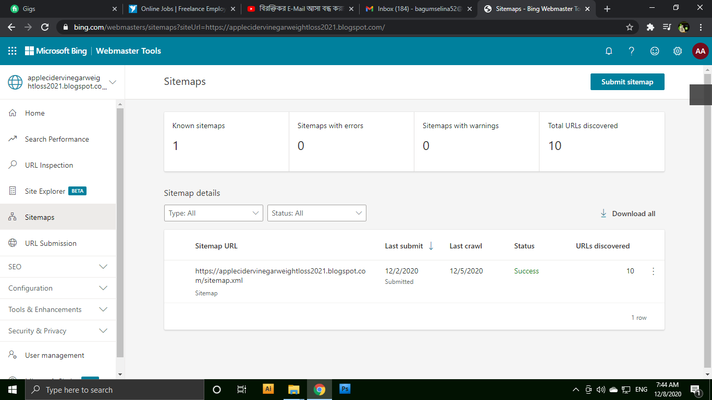Open Webmaster Tools help
712x400 pixels.
pyautogui.click(x=632, y=51)
